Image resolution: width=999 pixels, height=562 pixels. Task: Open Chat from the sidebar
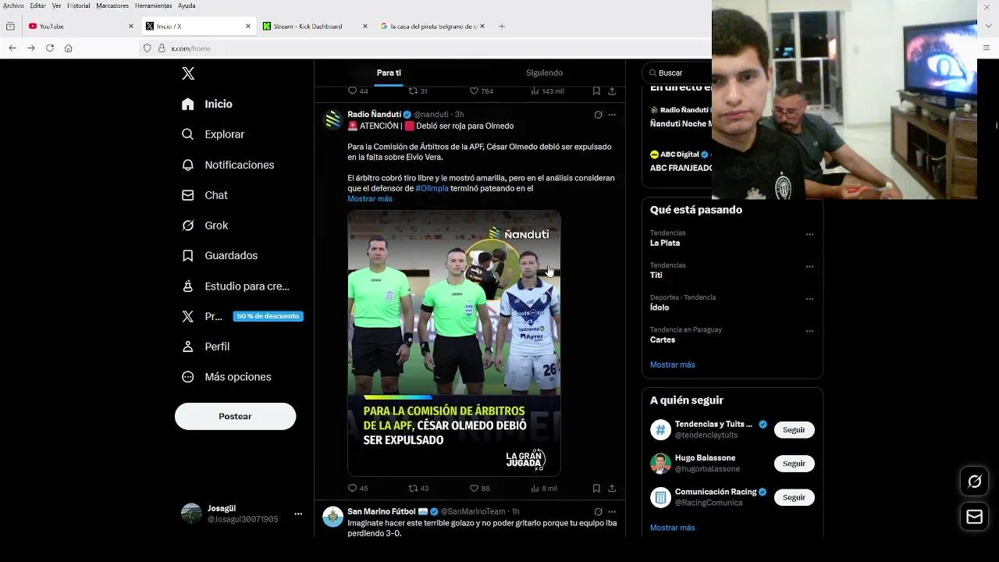[204, 195]
